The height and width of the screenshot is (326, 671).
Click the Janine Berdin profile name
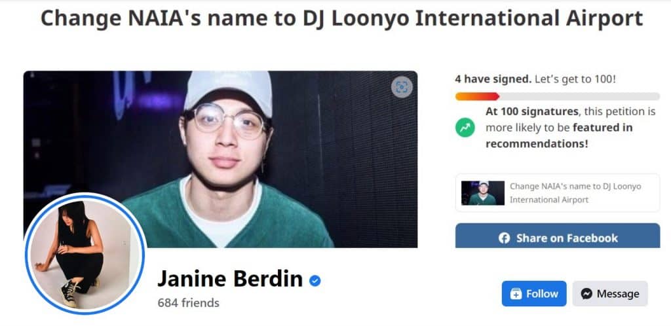click(x=230, y=279)
